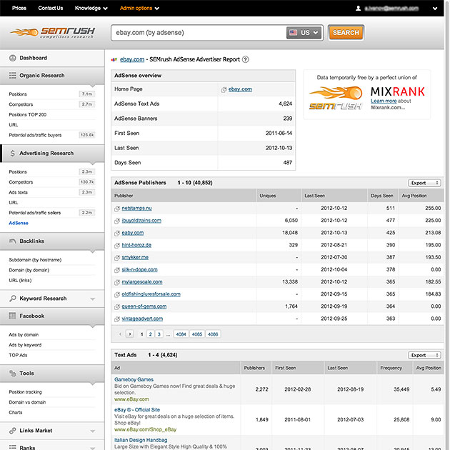Sort by Days Seen column header
The width and height of the screenshot is (450, 450).
382,196
